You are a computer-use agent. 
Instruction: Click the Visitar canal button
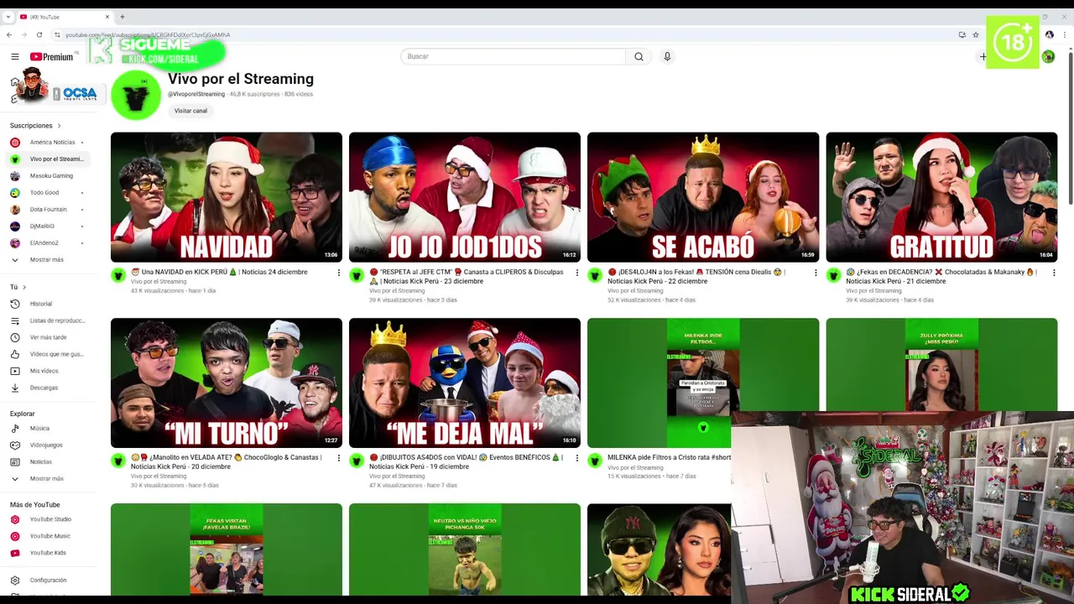190,111
